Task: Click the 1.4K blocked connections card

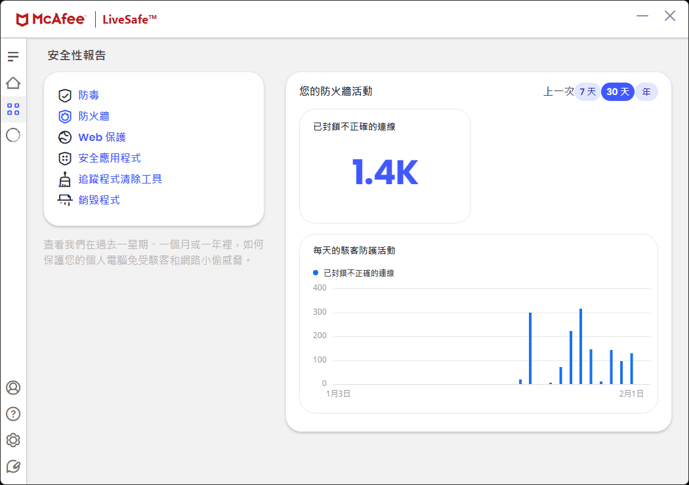Action: 385,166
